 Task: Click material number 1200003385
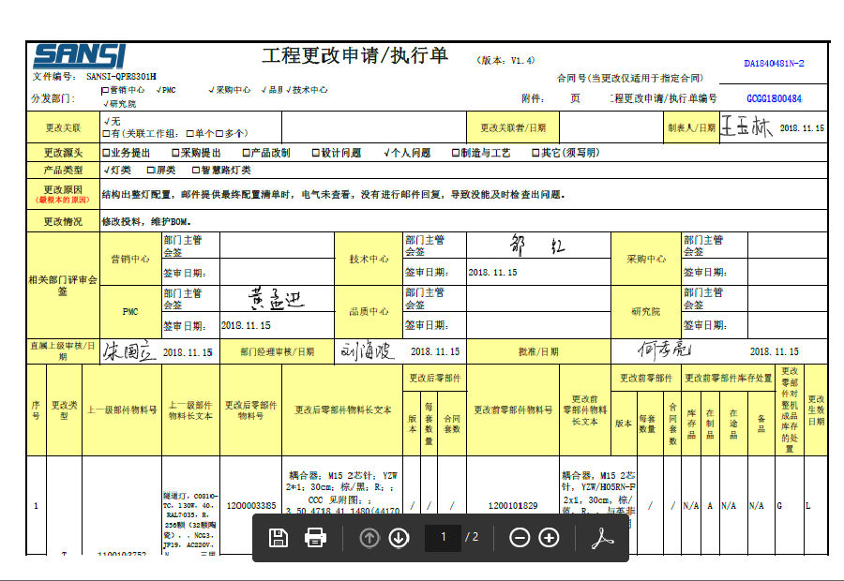point(250,506)
